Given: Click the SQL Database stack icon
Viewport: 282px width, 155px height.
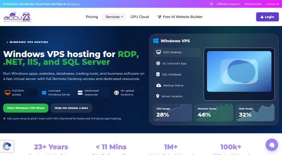Looking at the screenshot, I should 158,74.
